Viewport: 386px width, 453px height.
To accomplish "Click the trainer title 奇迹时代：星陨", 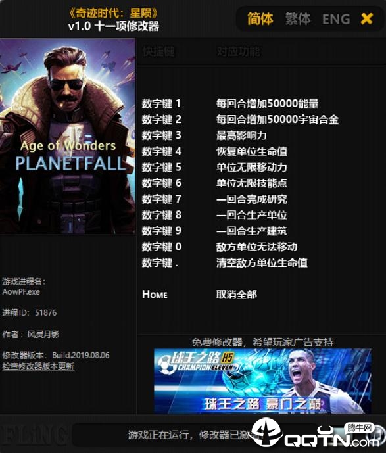I will tap(113, 13).
